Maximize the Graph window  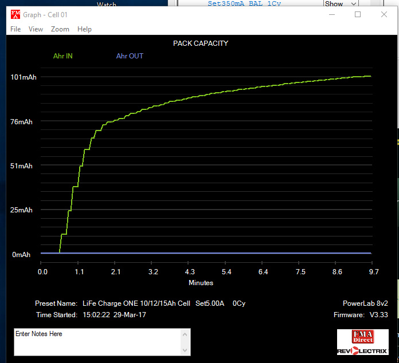[x=358, y=15]
